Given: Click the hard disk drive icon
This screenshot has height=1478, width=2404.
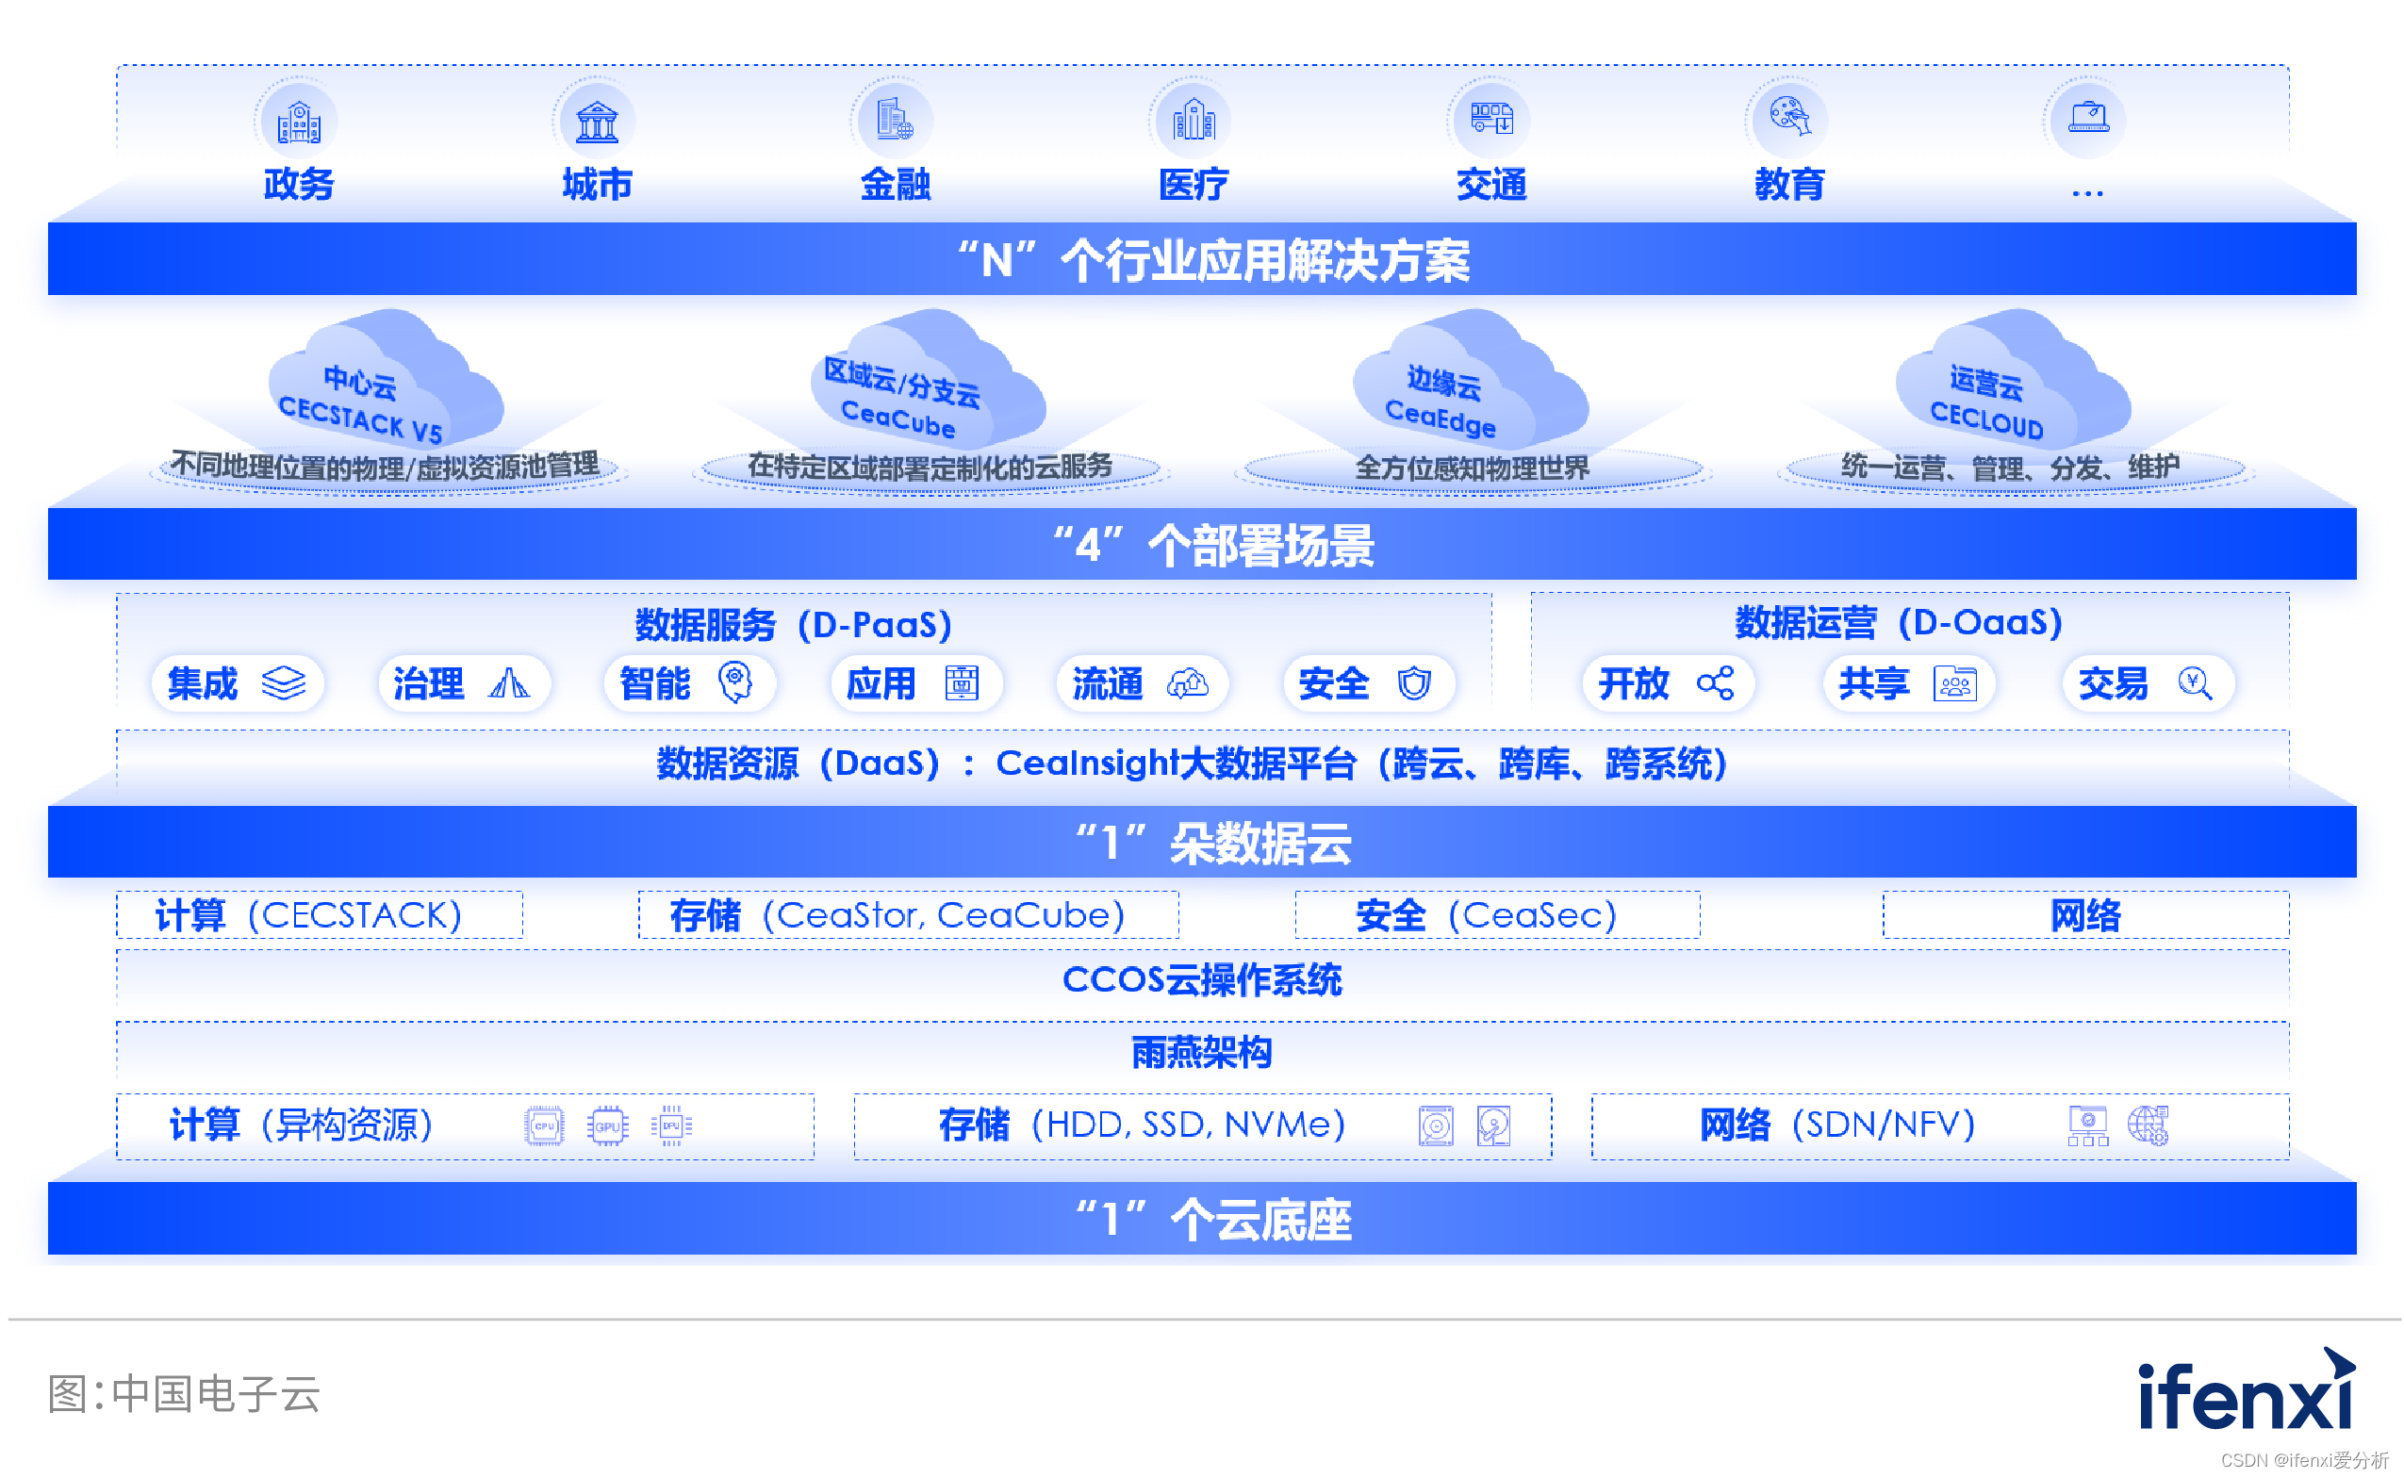Looking at the screenshot, I should (x=1435, y=1126).
